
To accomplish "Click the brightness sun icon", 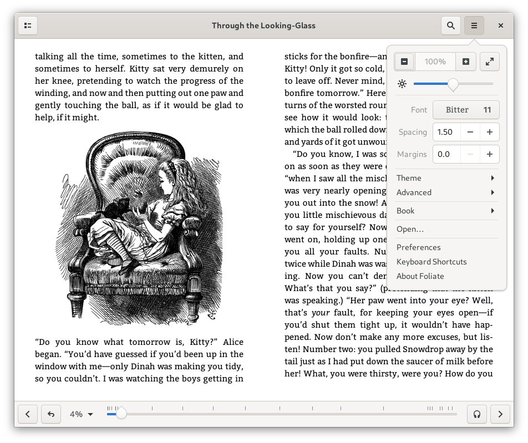I will coord(402,84).
